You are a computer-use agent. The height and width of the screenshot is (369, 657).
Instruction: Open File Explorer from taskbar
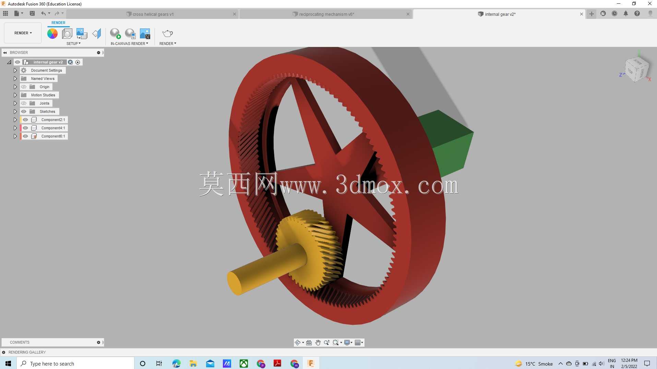click(x=193, y=364)
